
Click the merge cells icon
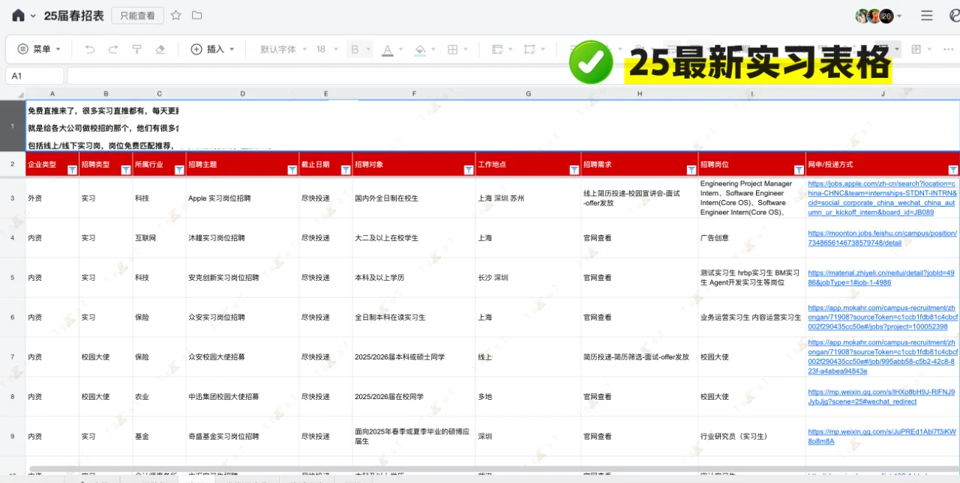[497, 48]
